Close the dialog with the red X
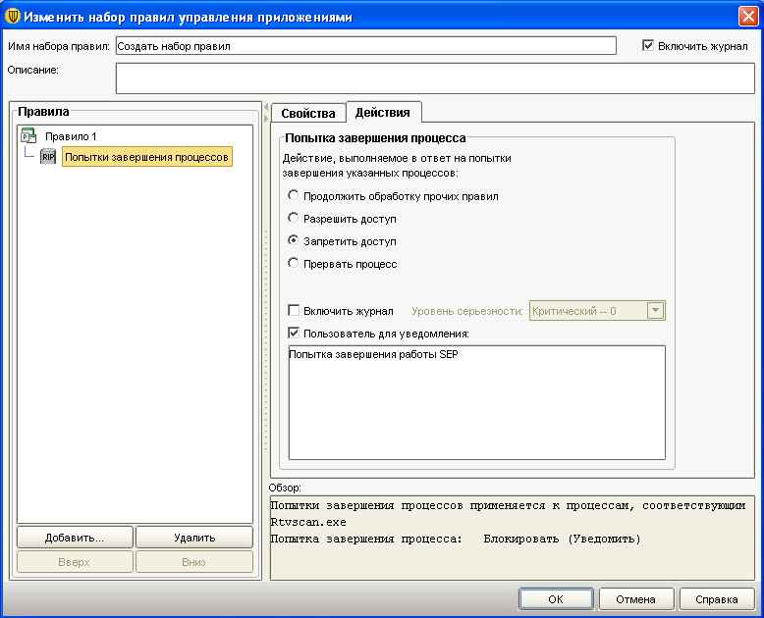The height and width of the screenshot is (618, 764). tap(747, 17)
